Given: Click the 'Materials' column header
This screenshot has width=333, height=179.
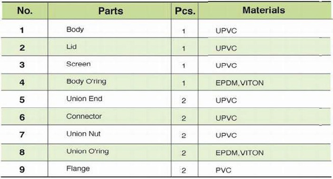Looking at the screenshot, I should 264,10.
